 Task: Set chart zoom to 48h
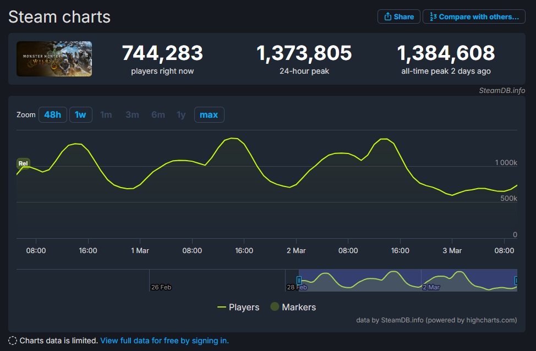click(53, 114)
